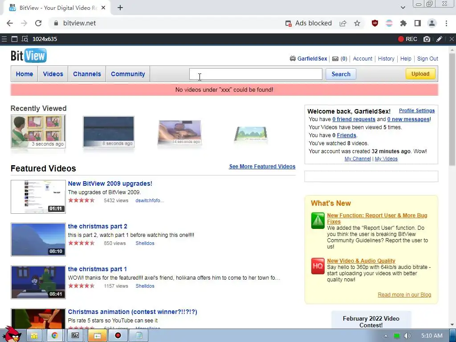Image resolution: width=456 pixels, height=342 pixels.
Task: Open the christmas part 1 video title
Action: pyautogui.click(x=97, y=269)
